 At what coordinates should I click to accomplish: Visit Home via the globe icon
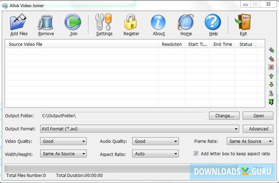[x=186, y=22]
